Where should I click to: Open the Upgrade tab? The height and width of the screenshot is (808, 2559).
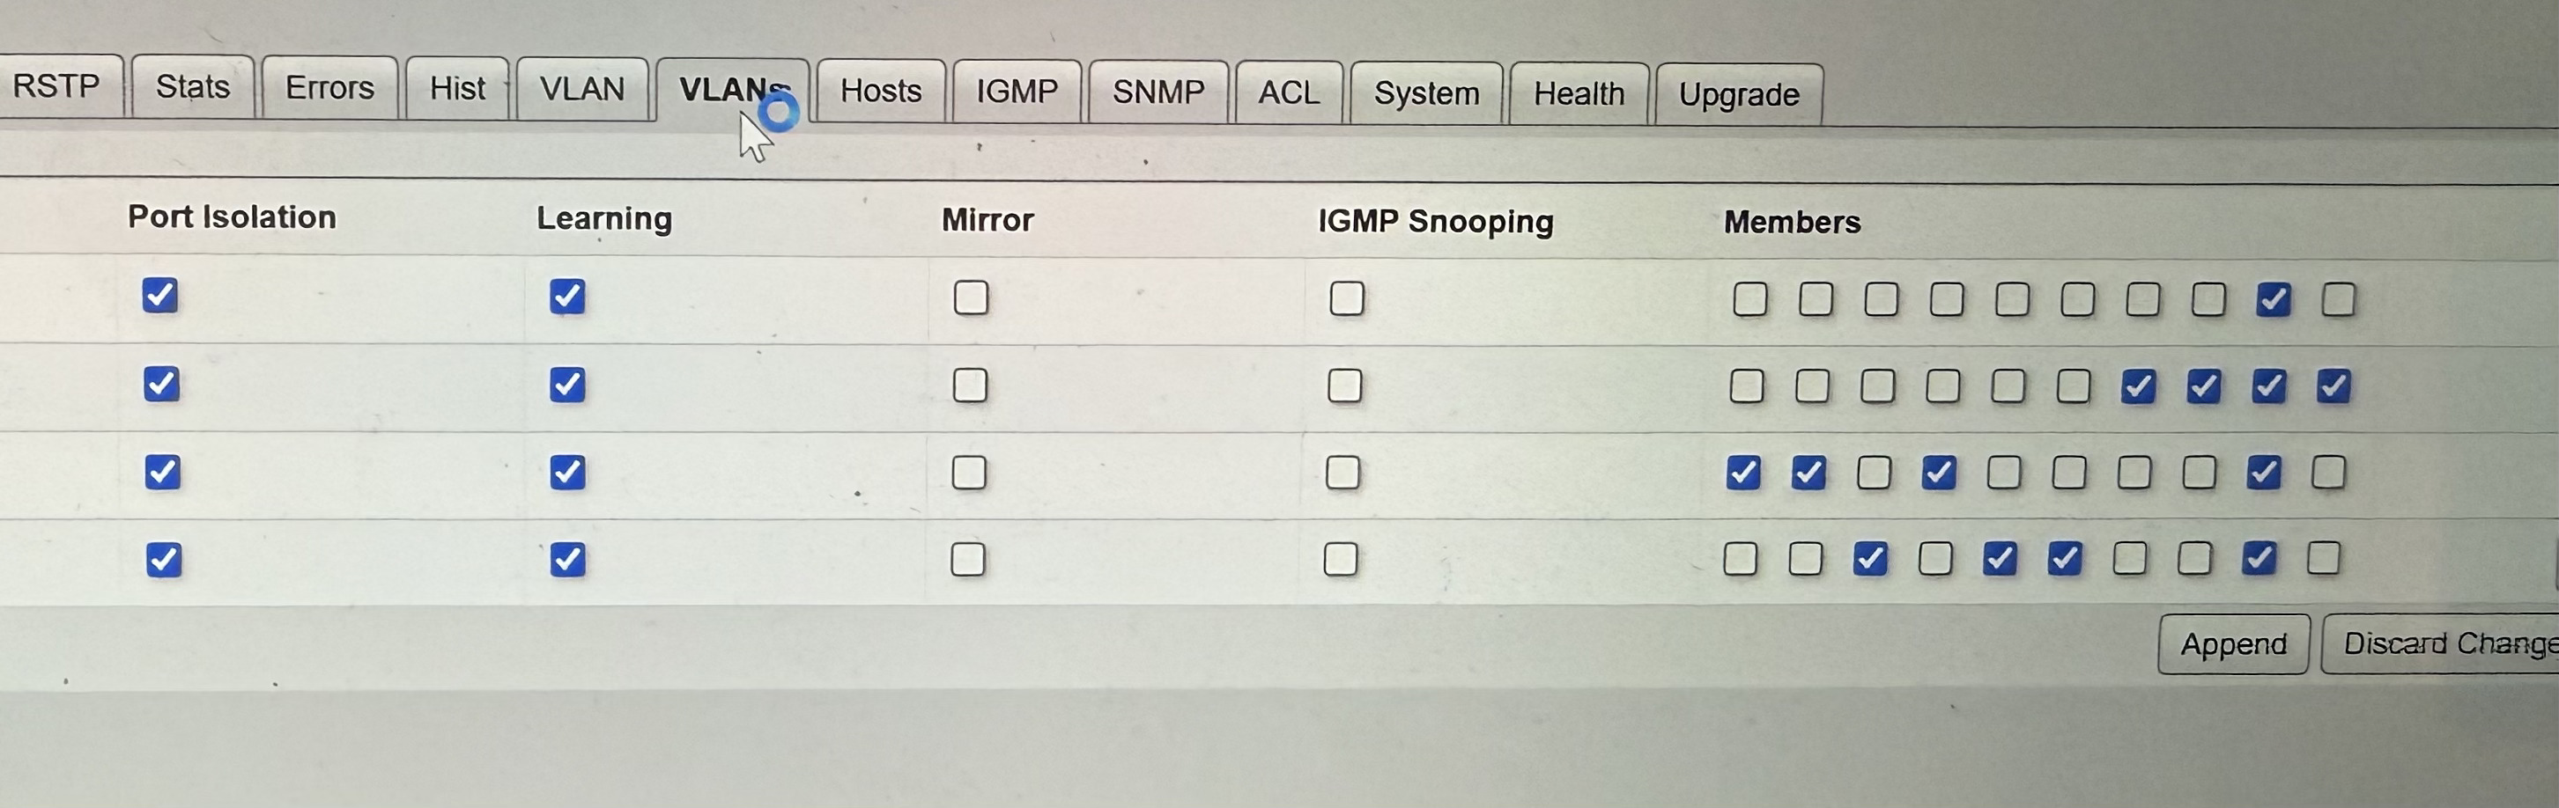pos(1739,95)
